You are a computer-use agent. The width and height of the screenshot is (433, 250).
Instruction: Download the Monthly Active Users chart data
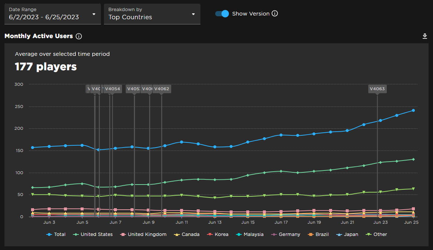coord(425,36)
